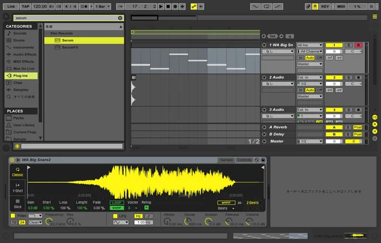
Task: Toggle arm button on 1 WA Big Sn track
Action: (358, 45)
